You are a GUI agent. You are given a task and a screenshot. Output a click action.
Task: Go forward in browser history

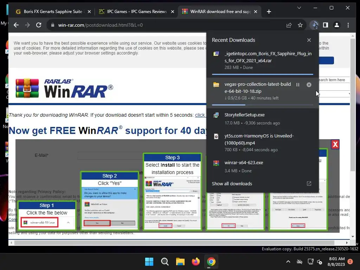[x=27, y=25]
